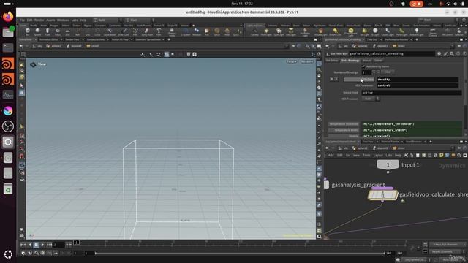Select the L-System shelf tool
The width and height of the screenshot is (468, 263).
coord(186,31)
